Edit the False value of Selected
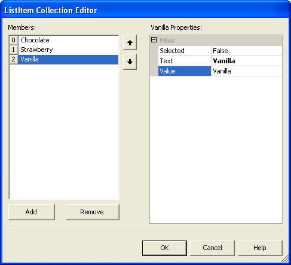Viewport: 291px width, 265px height. [x=247, y=51]
